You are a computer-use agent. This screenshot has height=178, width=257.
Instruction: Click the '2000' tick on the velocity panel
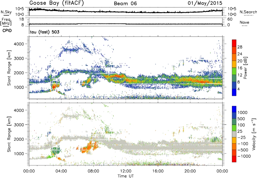pyautogui.click(x=19, y=139)
